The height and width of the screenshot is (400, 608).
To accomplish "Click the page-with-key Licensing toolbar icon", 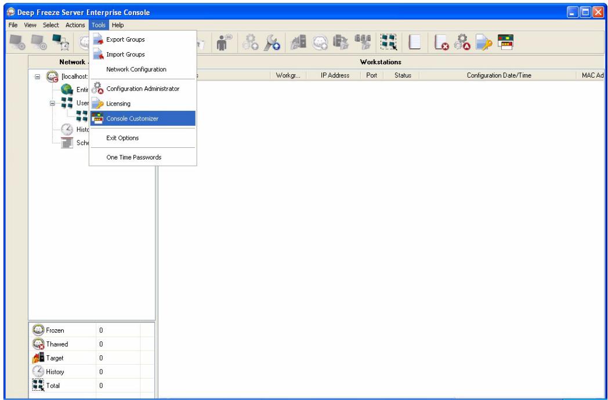I will coord(484,42).
